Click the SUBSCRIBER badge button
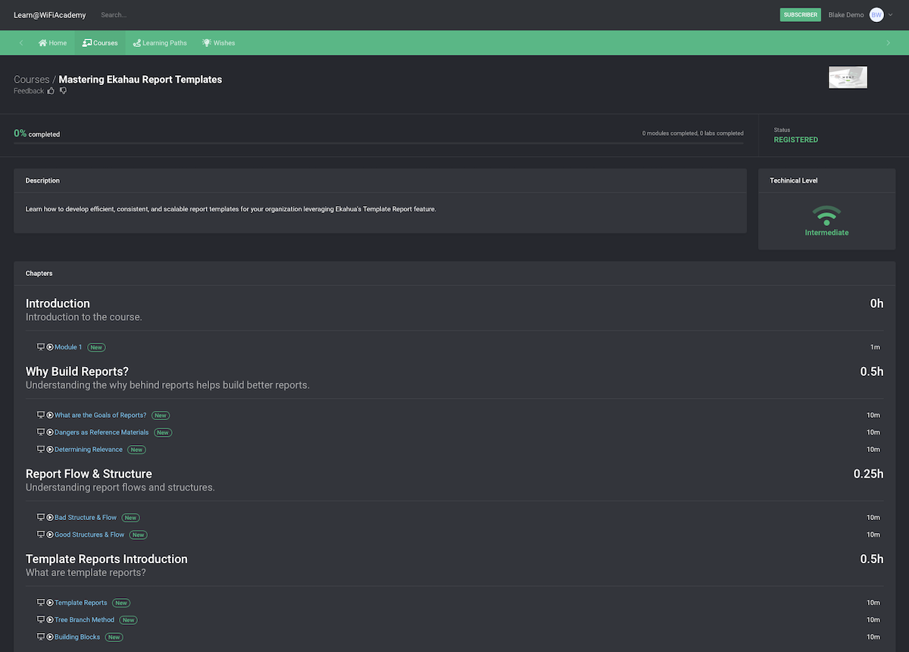Viewport: 909px width, 652px height. click(800, 14)
